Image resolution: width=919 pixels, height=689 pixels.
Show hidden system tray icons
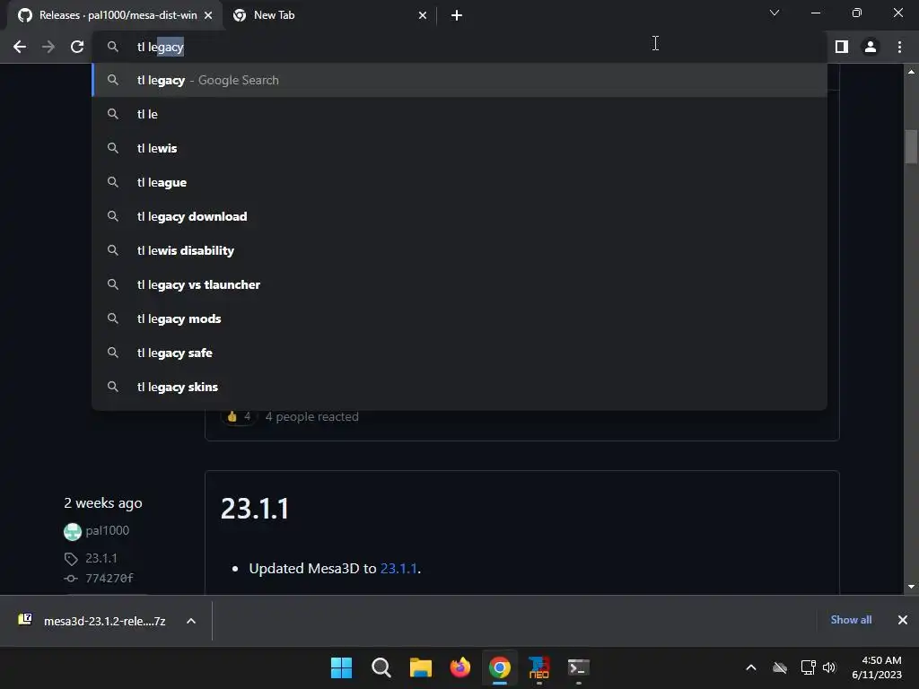[751, 667]
